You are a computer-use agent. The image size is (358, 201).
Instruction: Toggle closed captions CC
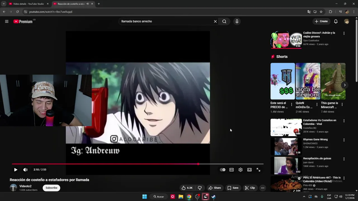(232, 170)
